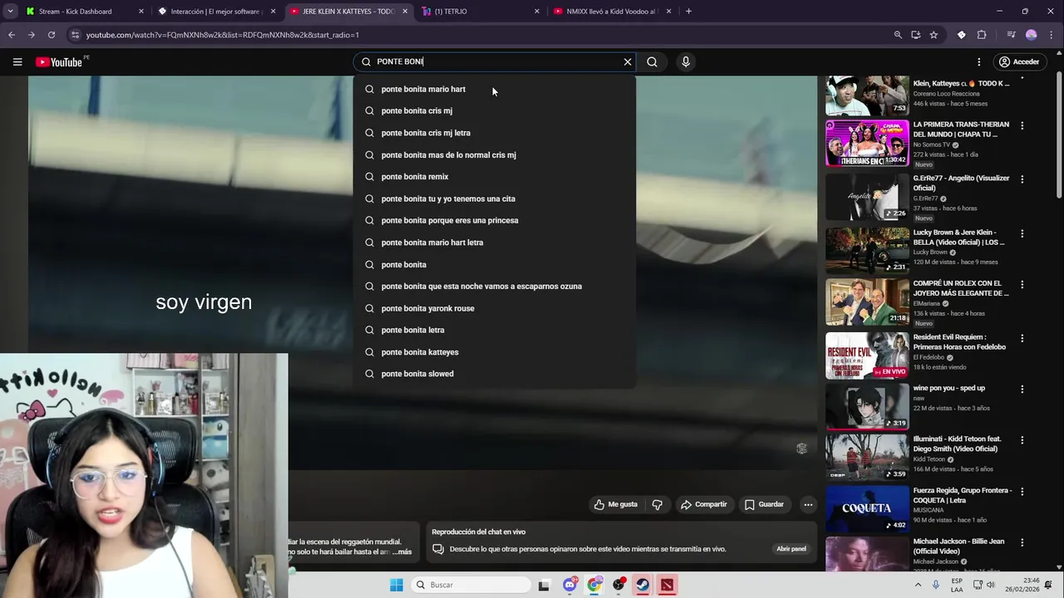Screen dimensions: 1064x598
Task: Open browser extensions puzzle icon
Action: [982, 35]
